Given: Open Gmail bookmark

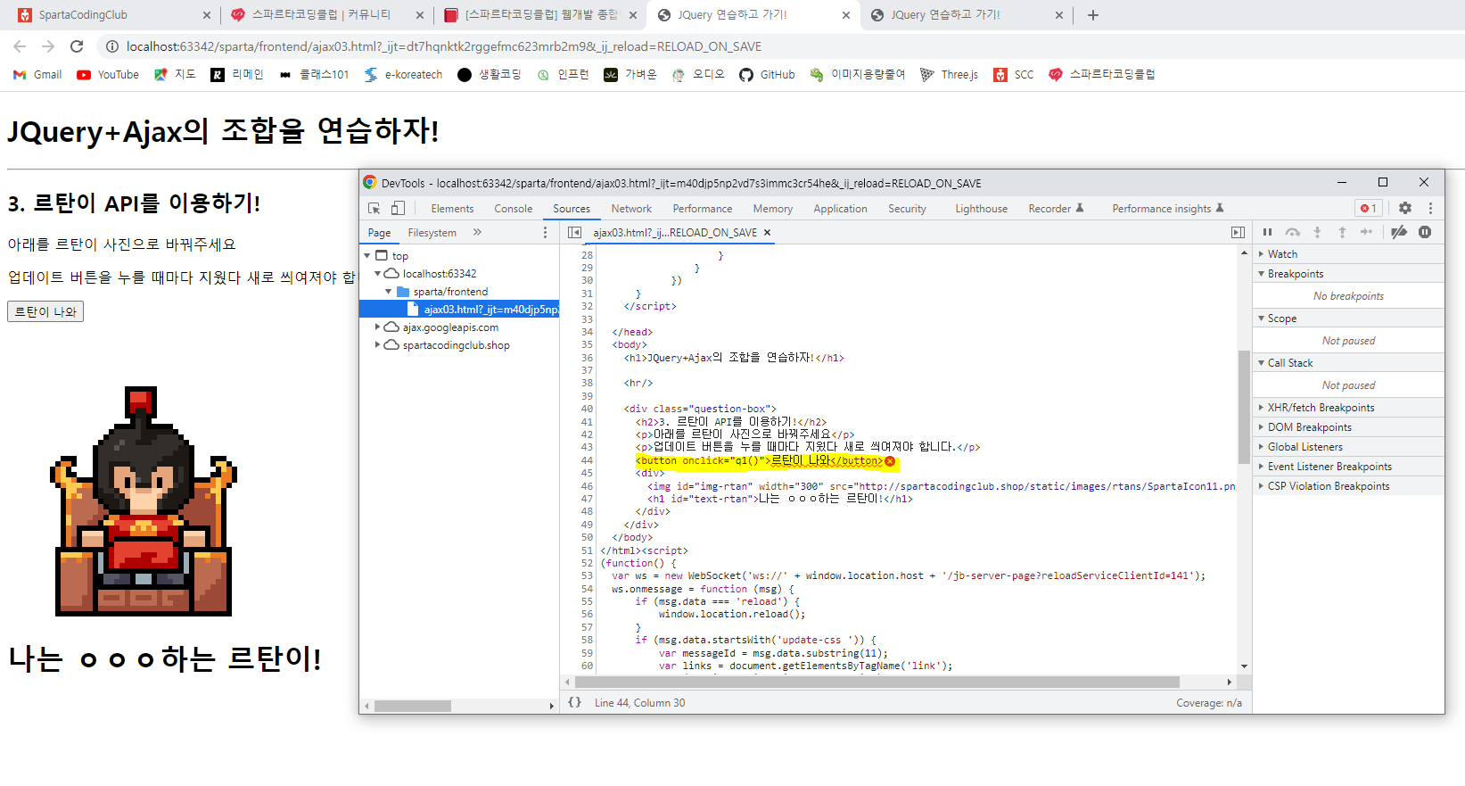Looking at the screenshot, I should tap(37, 75).
